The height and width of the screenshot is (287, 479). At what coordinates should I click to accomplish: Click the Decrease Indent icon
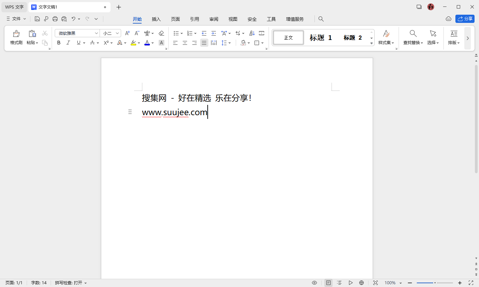click(x=204, y=33)
